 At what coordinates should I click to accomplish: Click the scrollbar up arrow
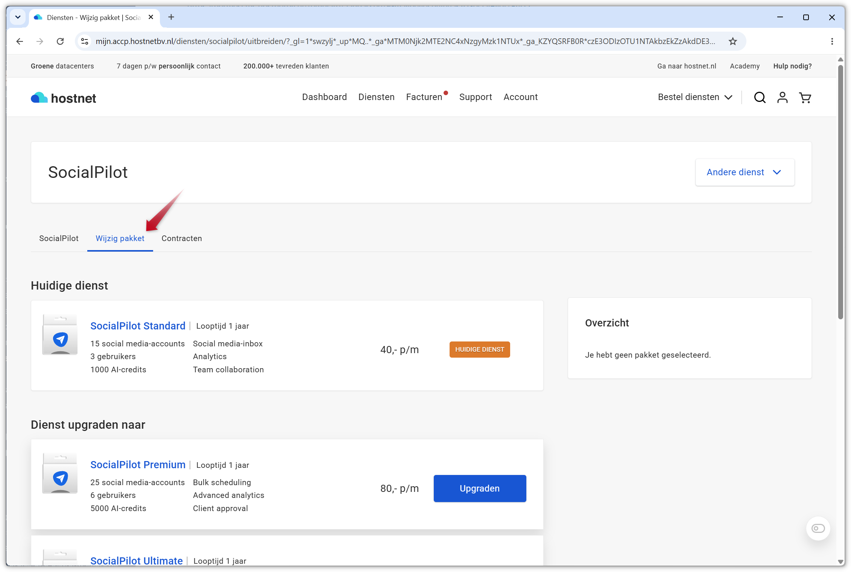pyautogui.click(x=840, y=60)
